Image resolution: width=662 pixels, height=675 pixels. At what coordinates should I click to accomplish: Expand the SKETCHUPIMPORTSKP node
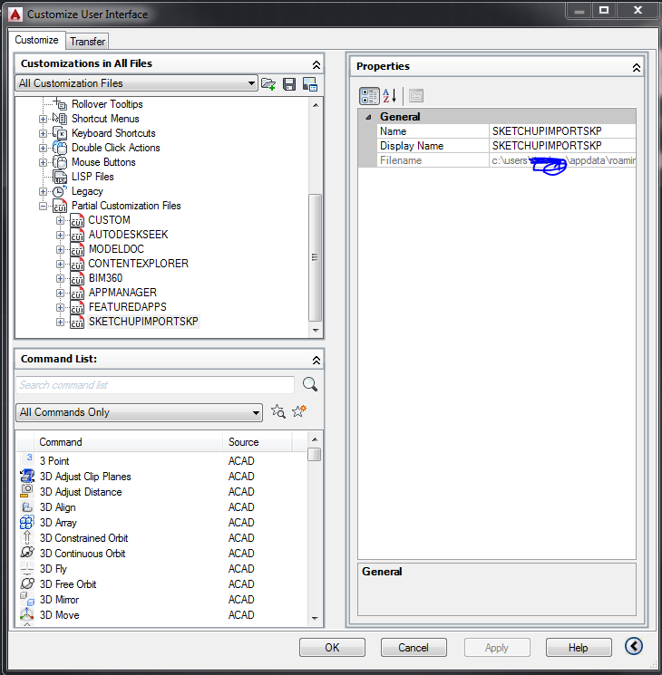pyautogui.click(x=61, y=322)
